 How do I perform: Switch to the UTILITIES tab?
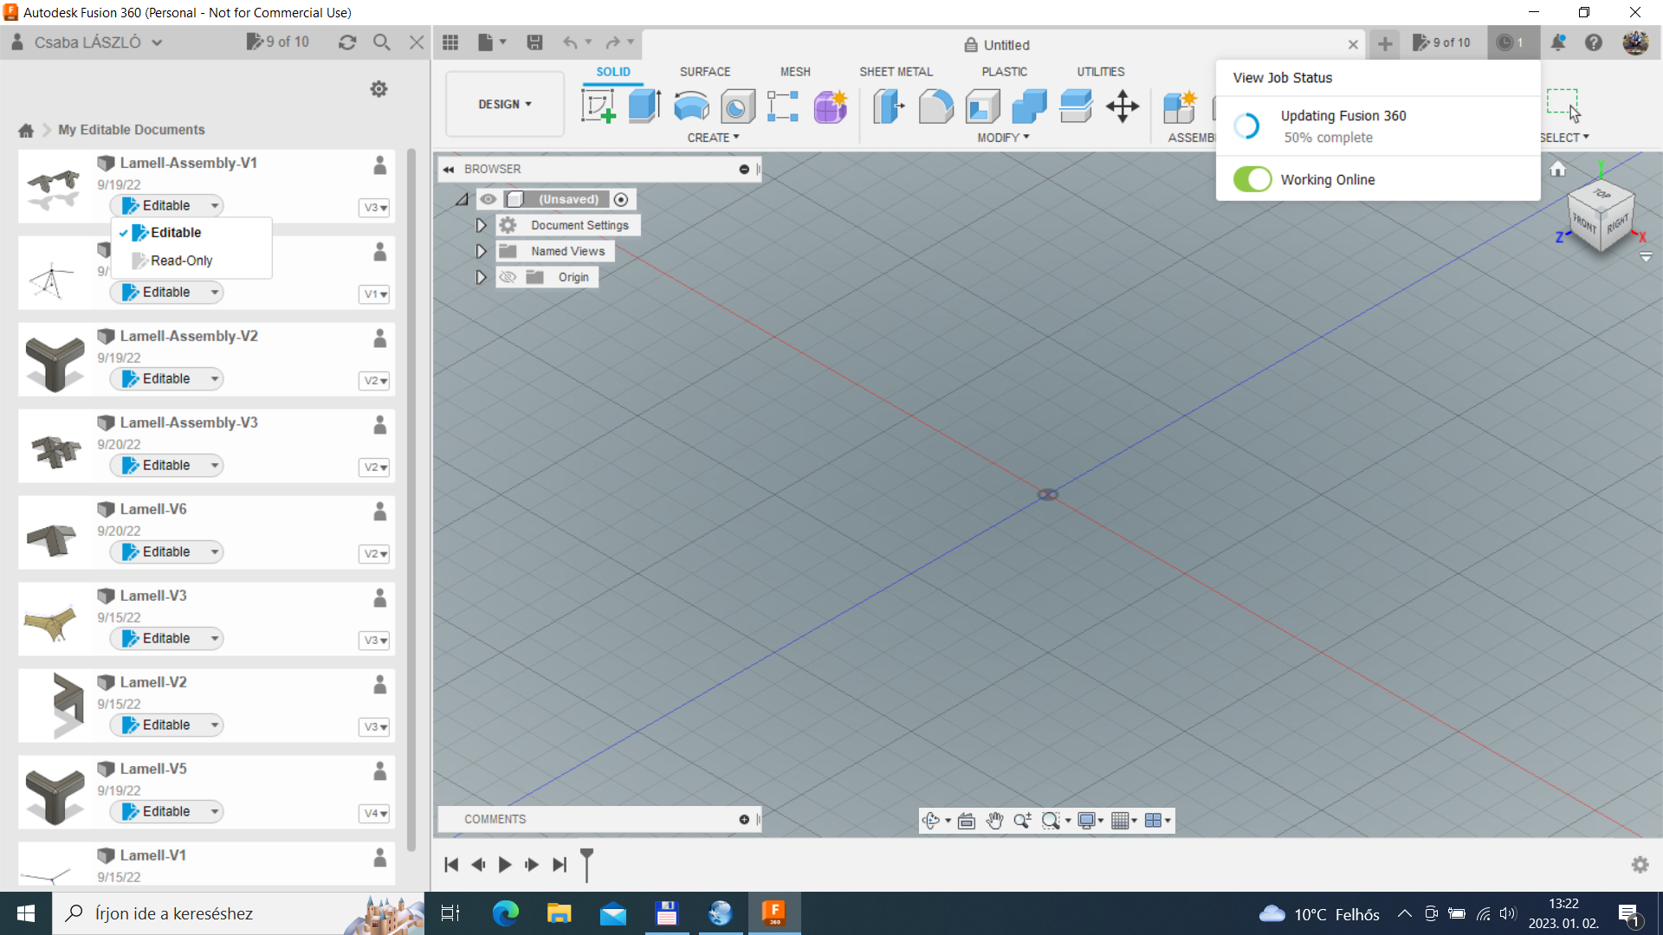pyautogui.click(x=1100, y=72)
